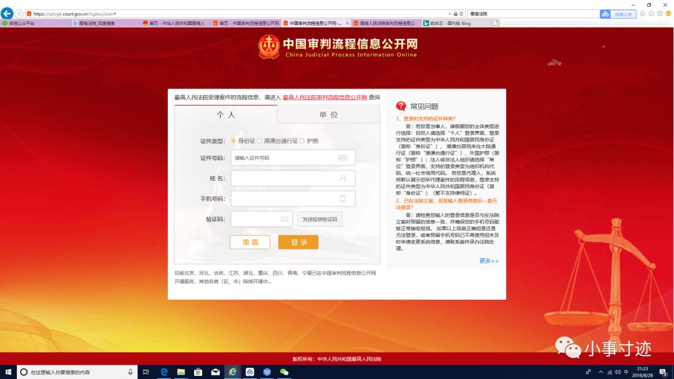The height and width of the screenshot is (379, 674).
Task: Click the keyboard icon in 验证码 field
Action: click(285, 219)
